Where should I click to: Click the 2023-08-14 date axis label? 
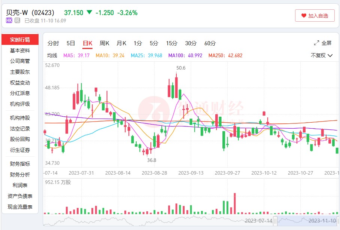[x=118, y=173]
